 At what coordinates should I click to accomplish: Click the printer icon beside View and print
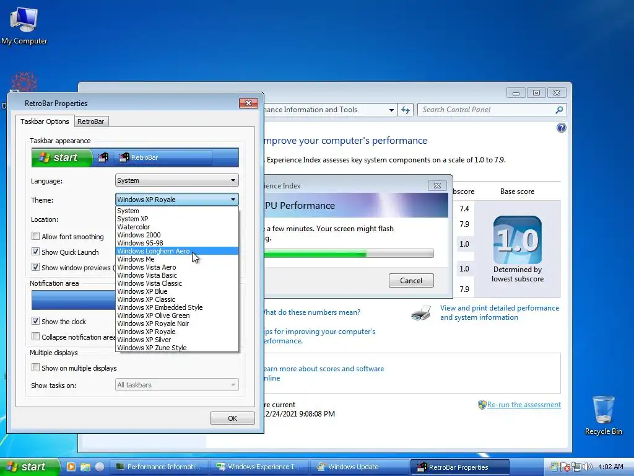(x=421, y=313)
